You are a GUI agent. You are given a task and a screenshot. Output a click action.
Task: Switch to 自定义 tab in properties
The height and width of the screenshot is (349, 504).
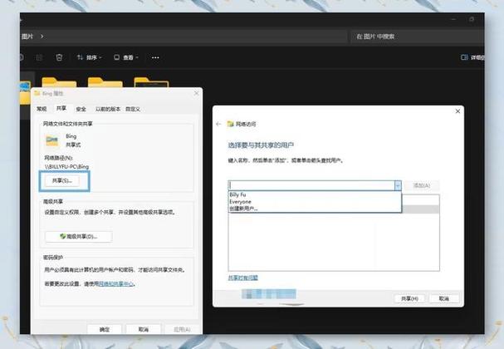tap(133, 109)
